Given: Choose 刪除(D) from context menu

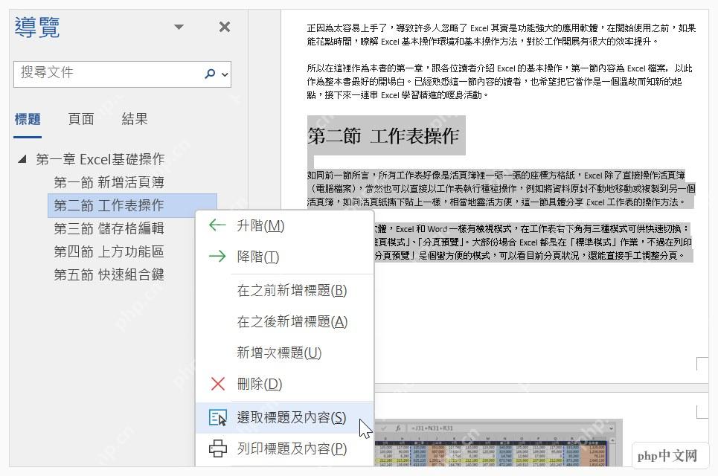Looking at the screenshot, I should (284, 384).
